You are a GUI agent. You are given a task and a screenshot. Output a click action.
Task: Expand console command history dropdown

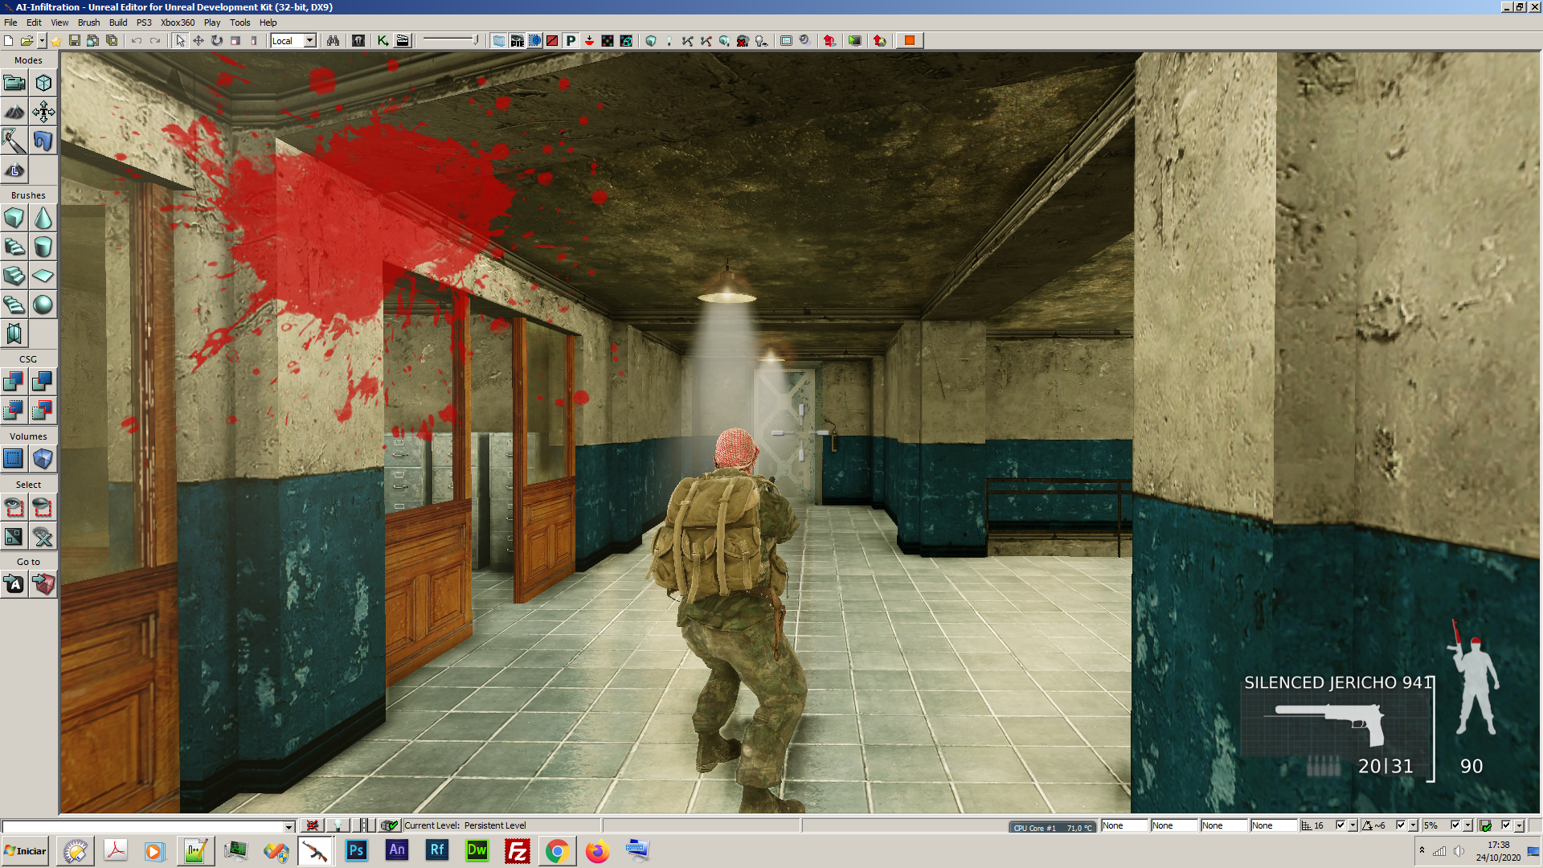click(289, 826)
